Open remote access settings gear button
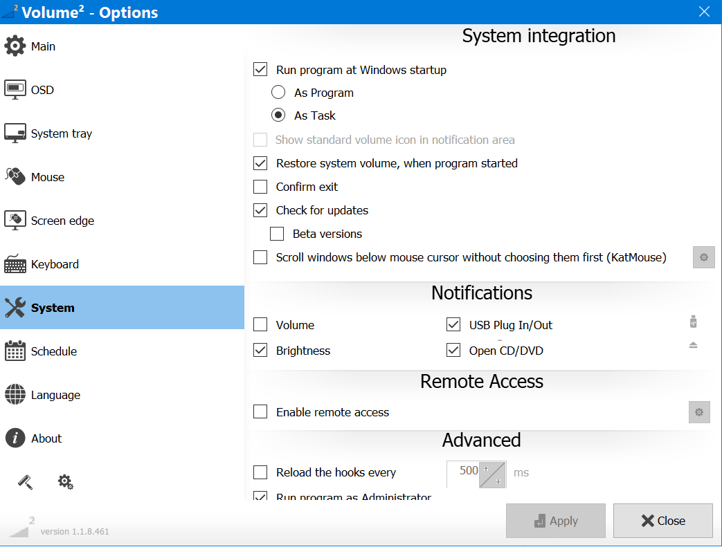 point(699,412)
